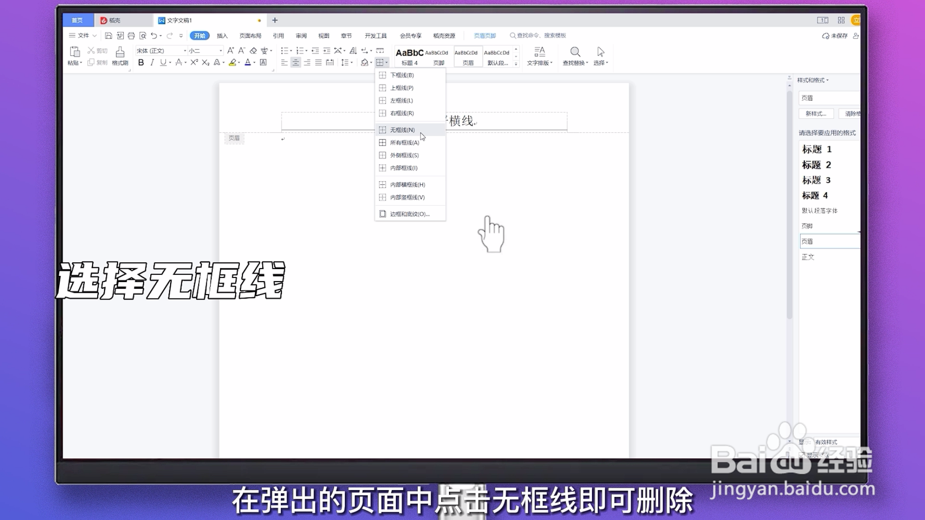Click the superscript X² icon
This screenshot has height=520, width=925.
click(x=194, y=63)
